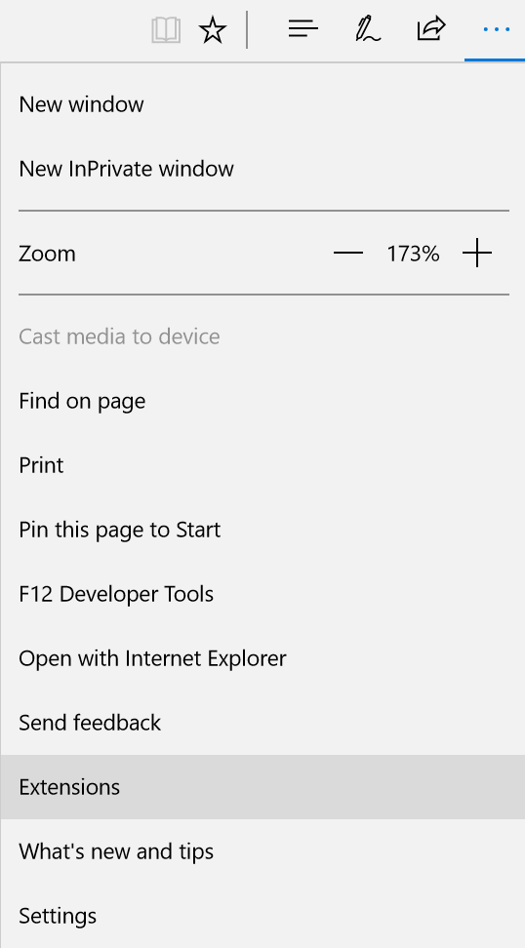Decrease zoom with minus button
The width and height of the screenshot is (525, 948).
348,253
